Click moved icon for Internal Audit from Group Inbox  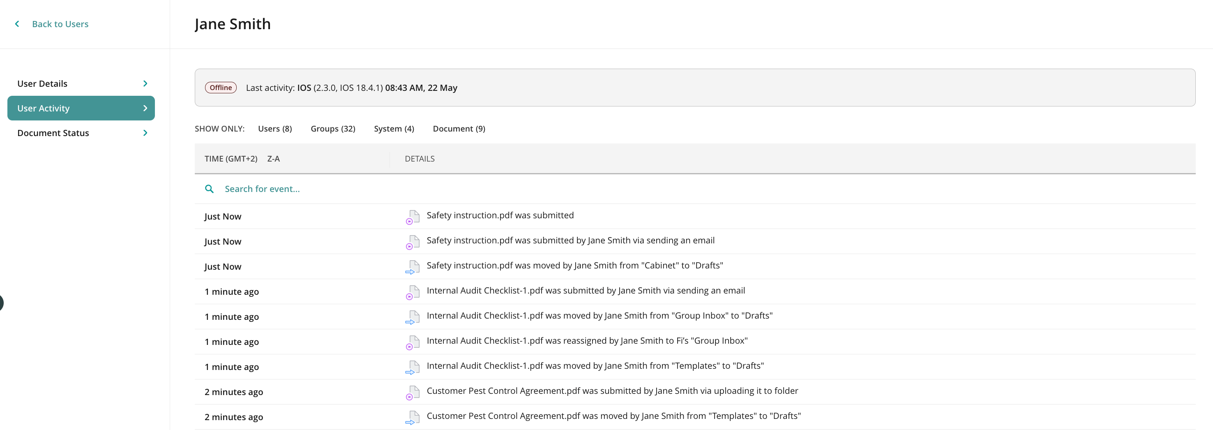click(x=413, y=317)
